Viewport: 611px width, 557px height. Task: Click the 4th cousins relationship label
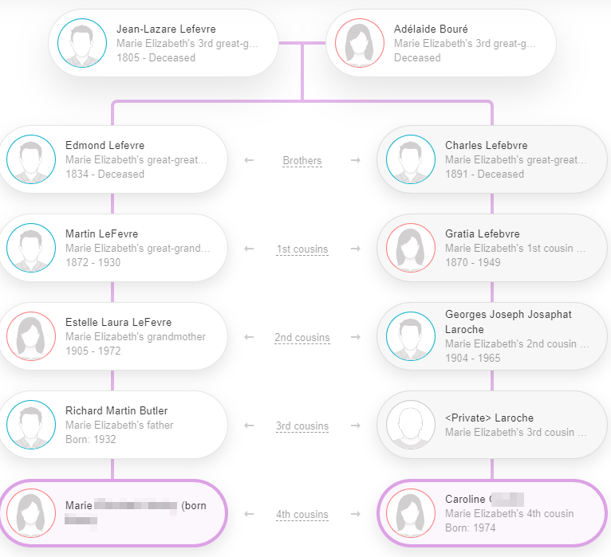[x=302, y=515]
